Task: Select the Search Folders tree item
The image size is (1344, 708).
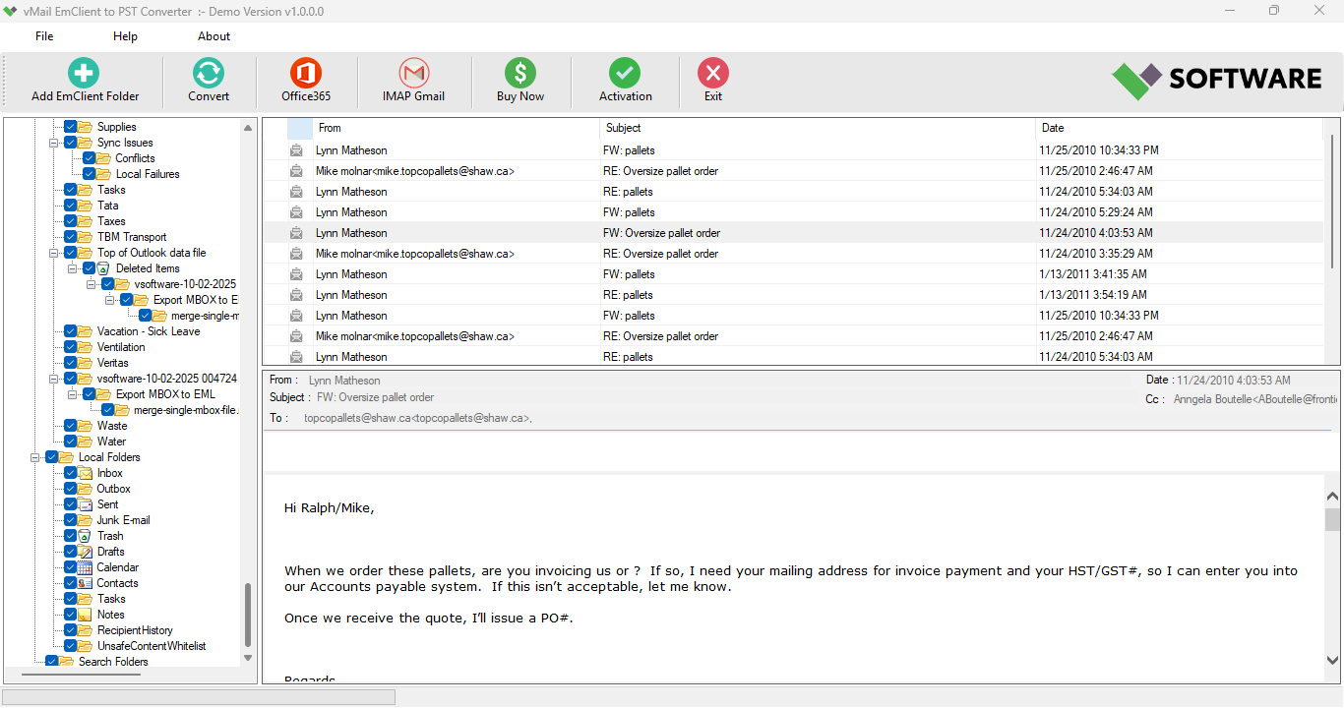Action: (113, 662)
